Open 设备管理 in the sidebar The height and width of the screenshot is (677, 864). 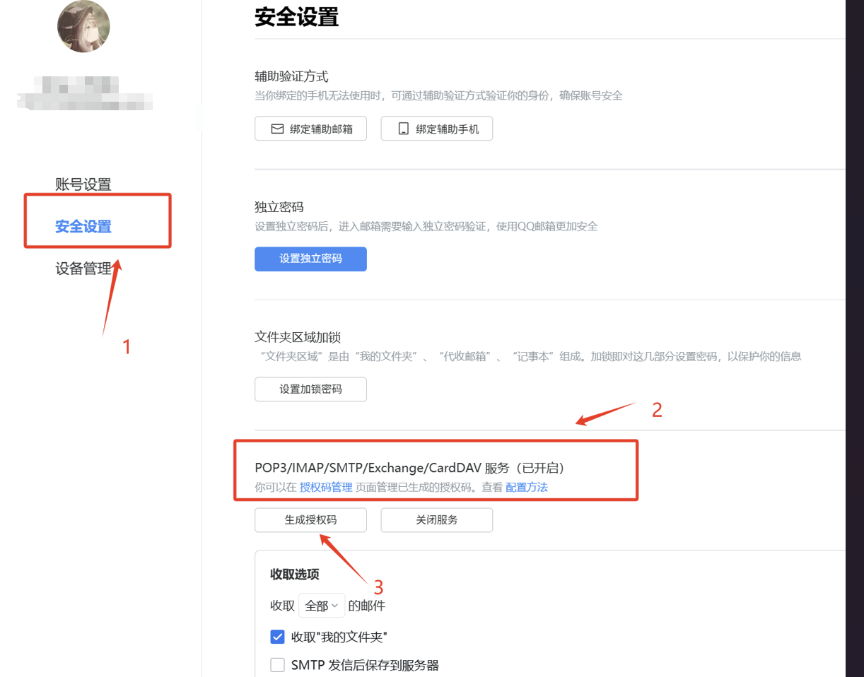[x=83, y=269]
